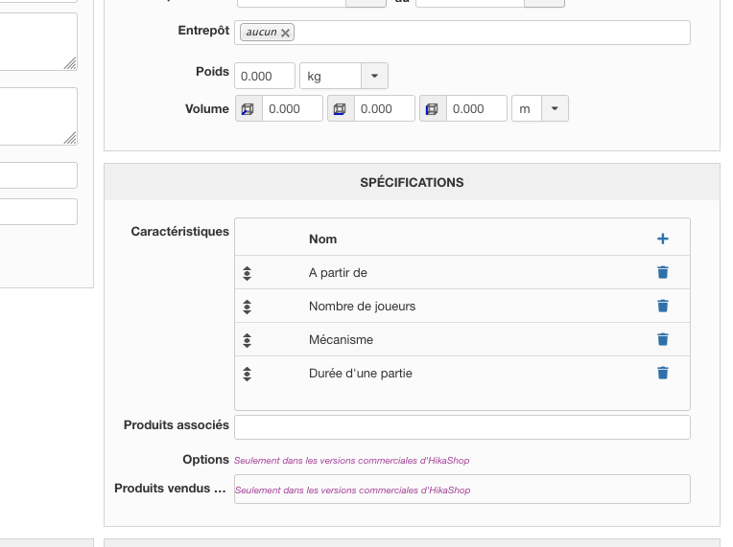Click the second Volume dimension field
Viewport: 733px width, 547px height.
[x=385, y=108]
